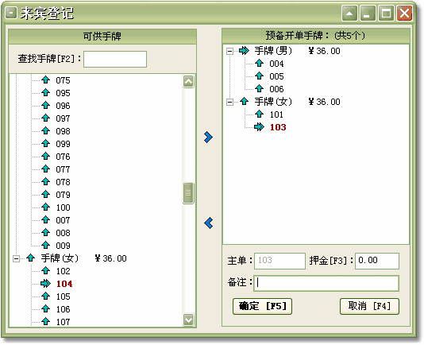Select 手牌(女) group row in left tree
The height and width of the screenshot is (345, 424).
pyautogui.click(x=83, y=258)
